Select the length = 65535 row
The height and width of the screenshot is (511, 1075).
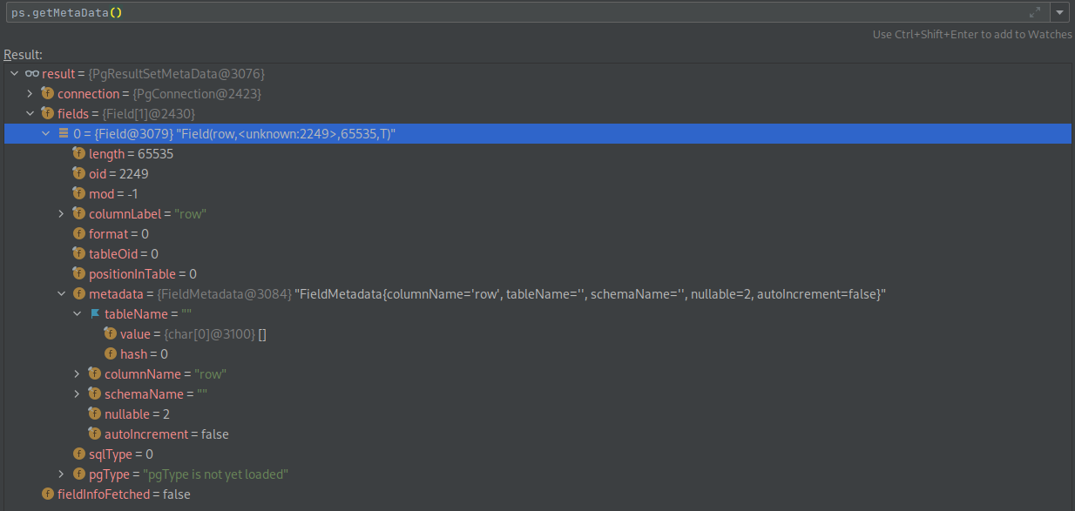coord(537,154)
